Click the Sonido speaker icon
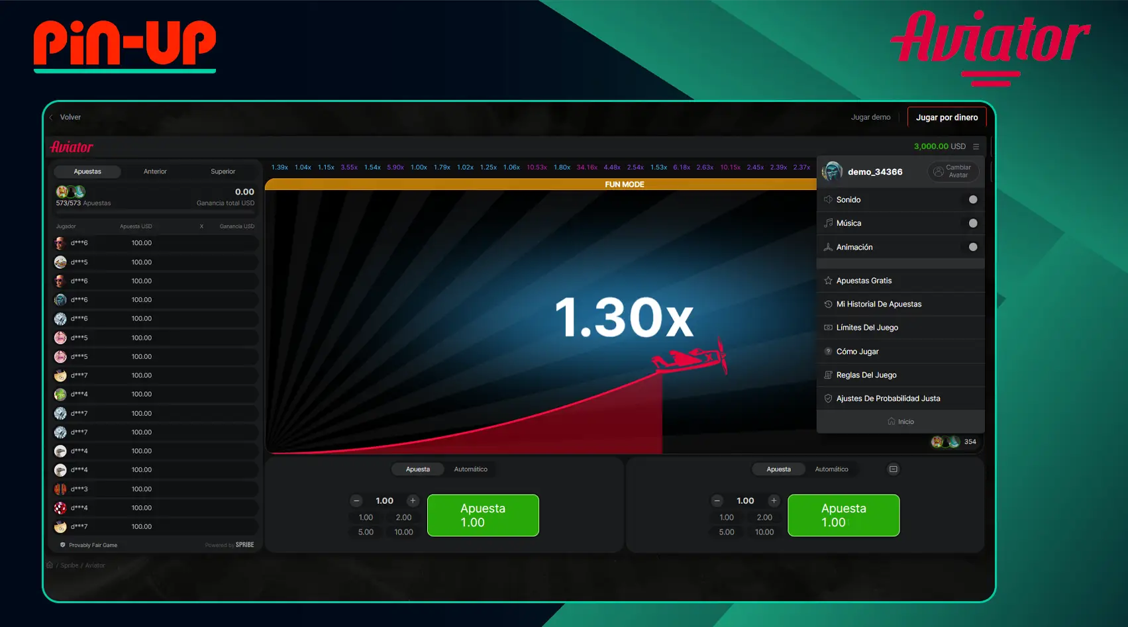Image resolution: width=1128 pixels, height=627 pixels. click(828, 199)
